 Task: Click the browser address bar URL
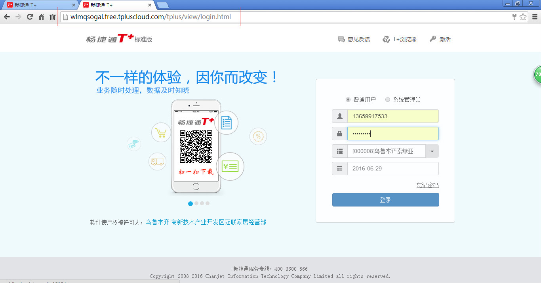coord(150,17)
